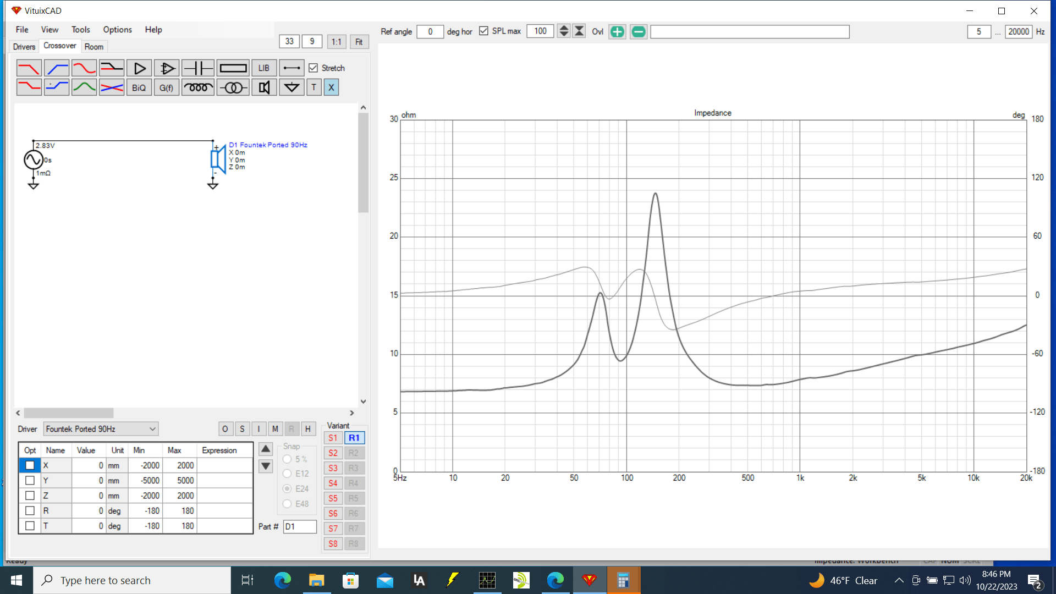Check the Opt box for T row

[30, 526]
